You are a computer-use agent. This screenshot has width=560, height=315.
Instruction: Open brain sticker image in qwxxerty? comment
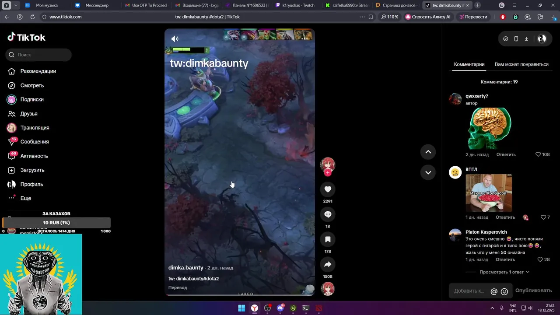pyautogui.click(x=489, y=129)
